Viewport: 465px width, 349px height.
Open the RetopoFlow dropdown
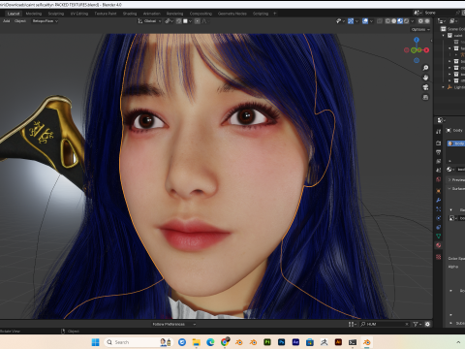pyautogui.click(x=45, y=21)
